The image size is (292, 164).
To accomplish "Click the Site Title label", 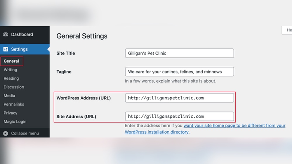I will 66,53.
